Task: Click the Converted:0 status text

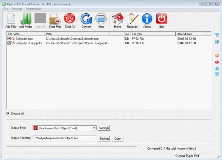Action: 155,149
